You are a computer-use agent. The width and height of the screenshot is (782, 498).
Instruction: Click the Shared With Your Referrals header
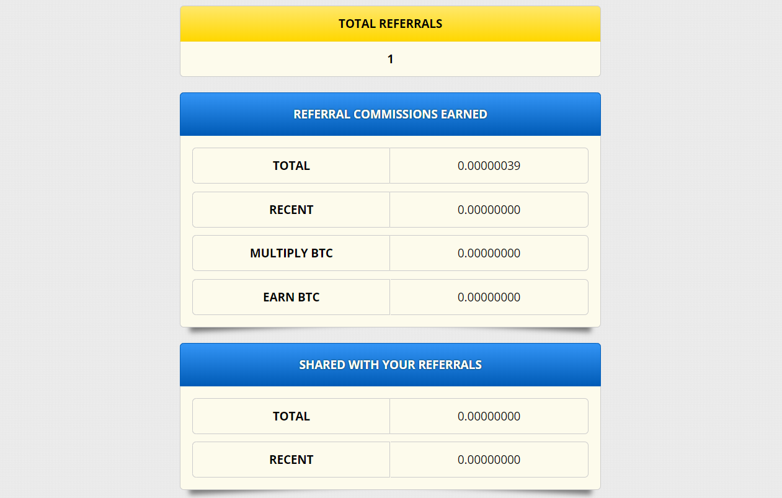(390, 365)
